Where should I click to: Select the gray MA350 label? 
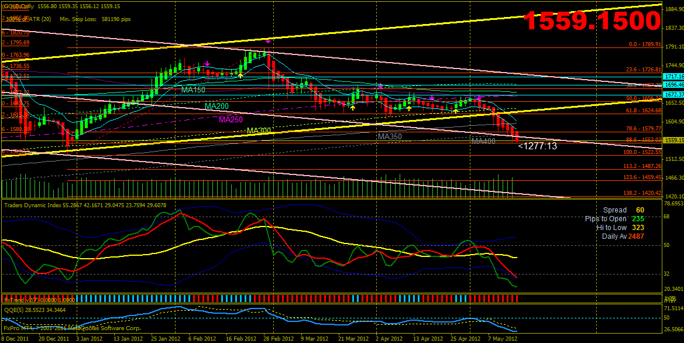click(390, 137)
